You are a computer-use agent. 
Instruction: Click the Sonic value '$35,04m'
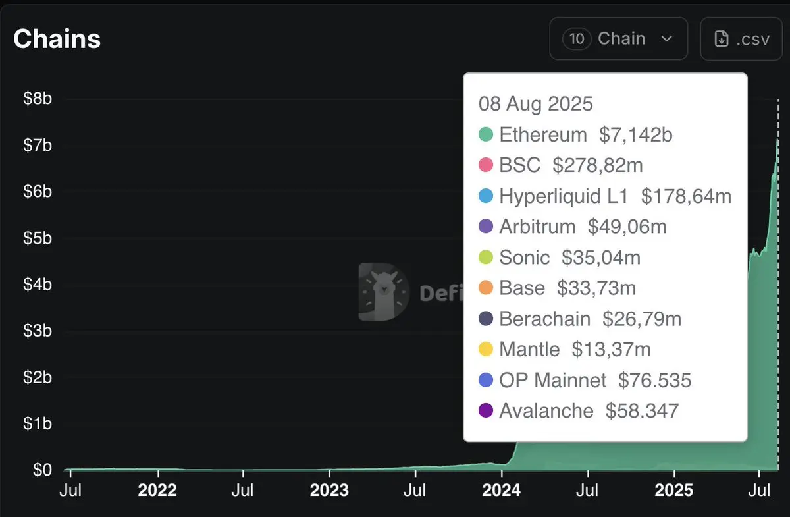pyautogui.click(x=601, y=258)
